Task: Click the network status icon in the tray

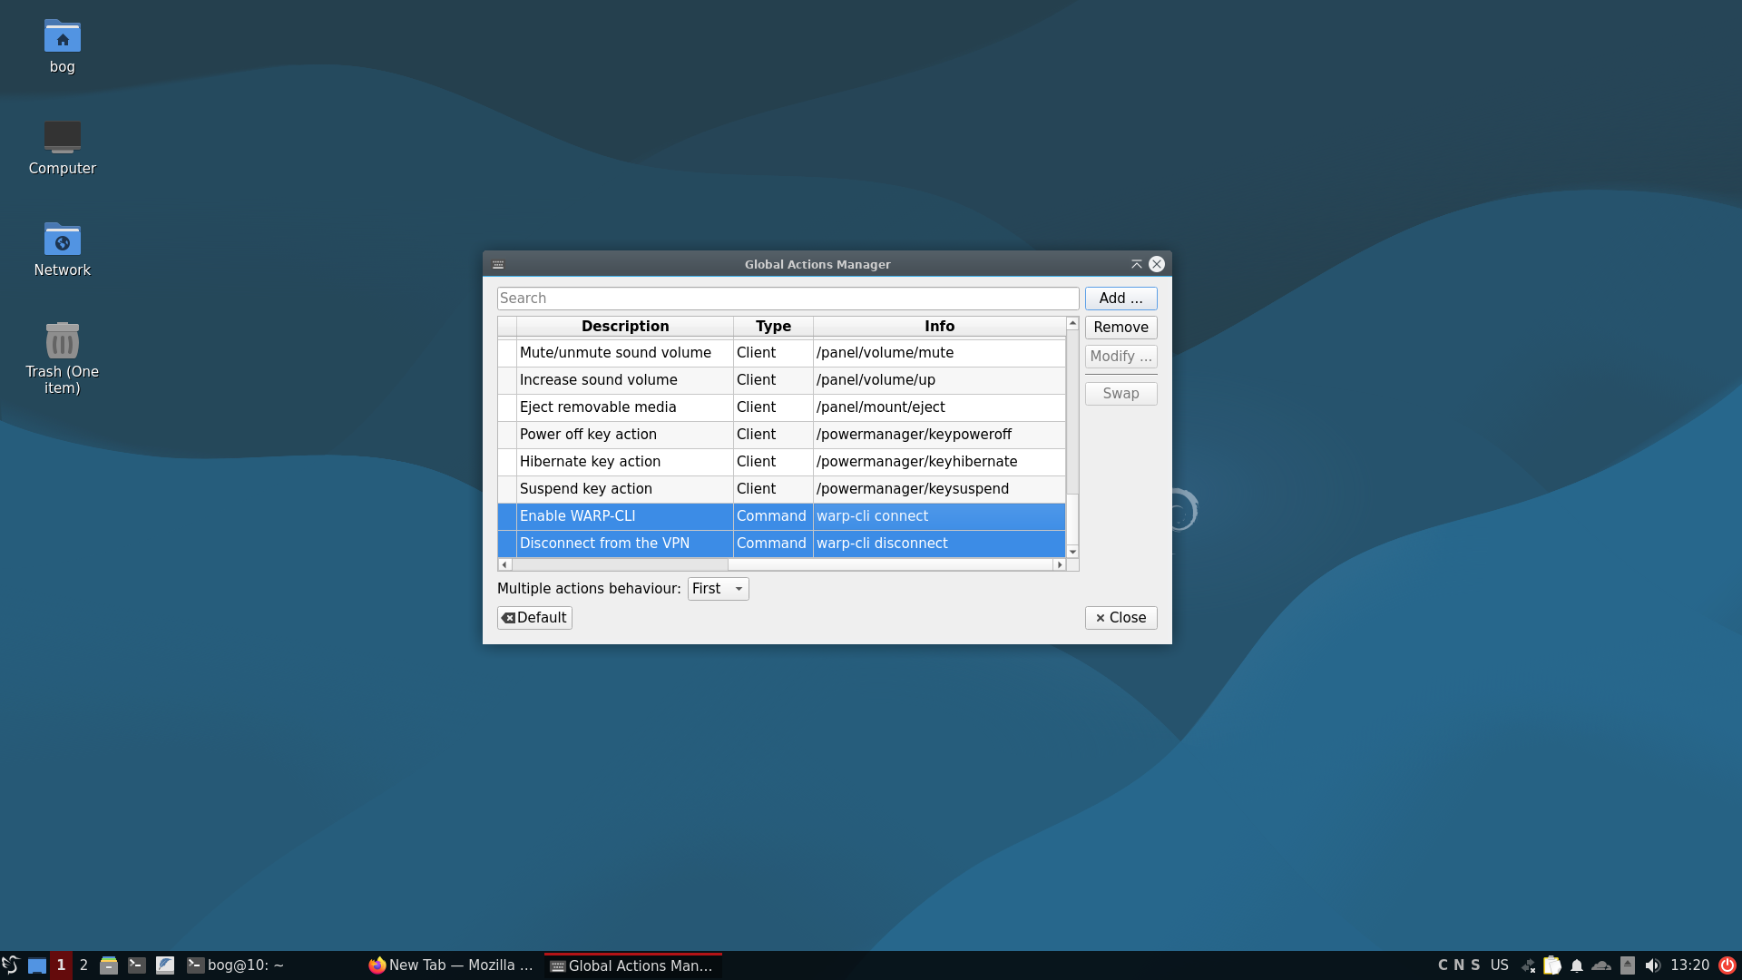Action: coord(1529,965)
